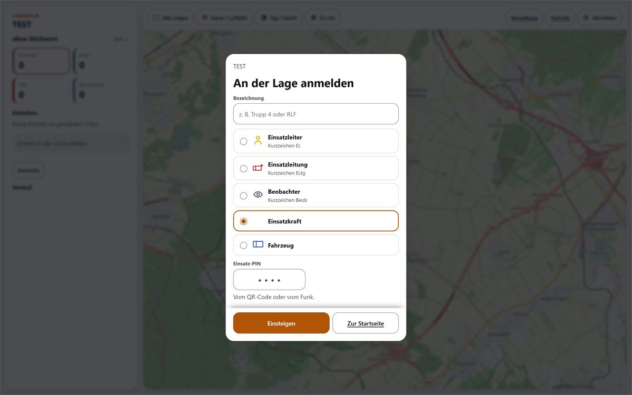Click the Einsatzleitung label text
The width and height of the screenshot is (632, 395).
288,165
